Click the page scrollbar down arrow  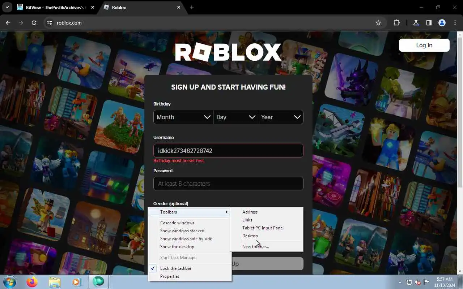coord(460,272)
